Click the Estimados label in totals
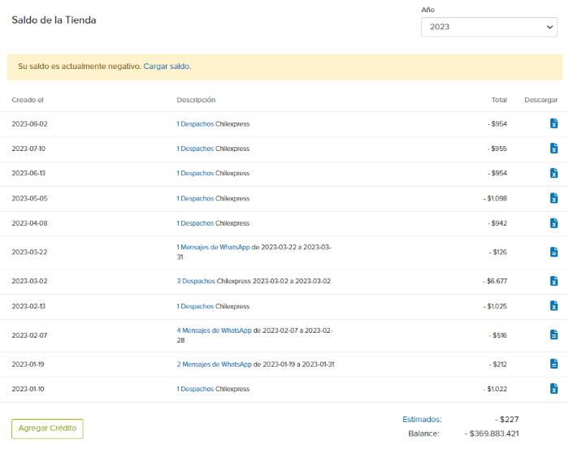 point(422,420)
